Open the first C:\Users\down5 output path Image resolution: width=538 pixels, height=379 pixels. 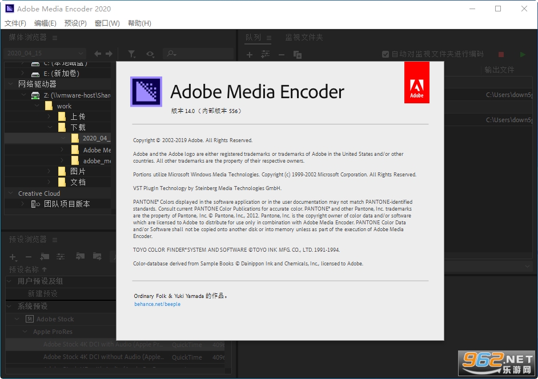tap(509, 95)
